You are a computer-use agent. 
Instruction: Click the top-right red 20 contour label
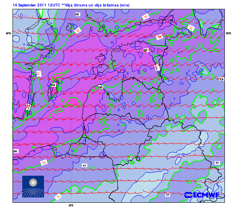tap(191, 28)
